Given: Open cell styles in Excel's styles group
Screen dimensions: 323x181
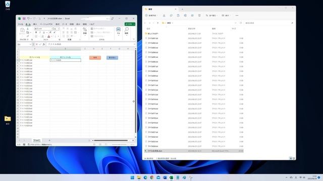Looking at the screenshot, I should [98, 36].
